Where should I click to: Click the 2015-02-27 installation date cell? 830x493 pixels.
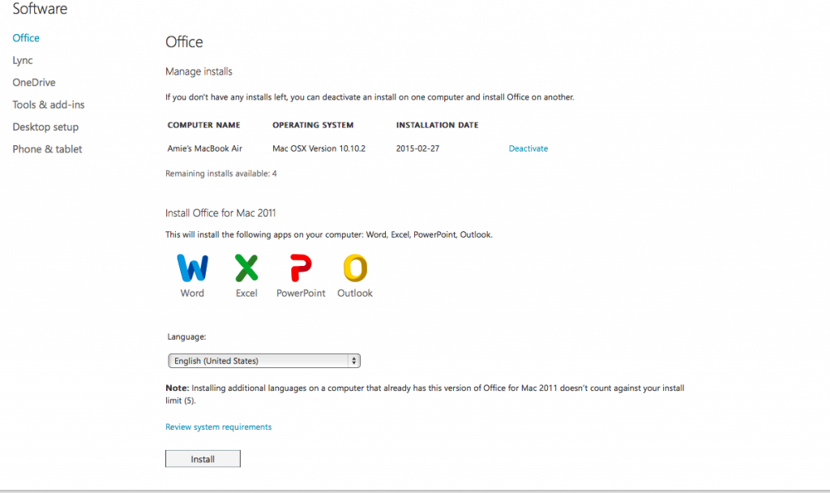point(418,149)
